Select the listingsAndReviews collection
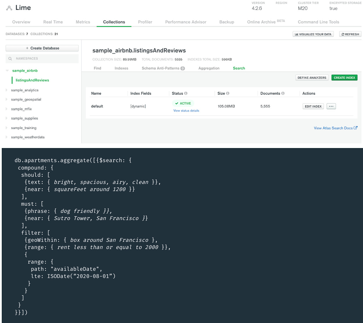Viewport: 363px width, 323px height. [x=32, y=80]
